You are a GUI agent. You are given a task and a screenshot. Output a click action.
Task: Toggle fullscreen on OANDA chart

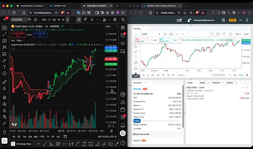[x=224, y=34]
